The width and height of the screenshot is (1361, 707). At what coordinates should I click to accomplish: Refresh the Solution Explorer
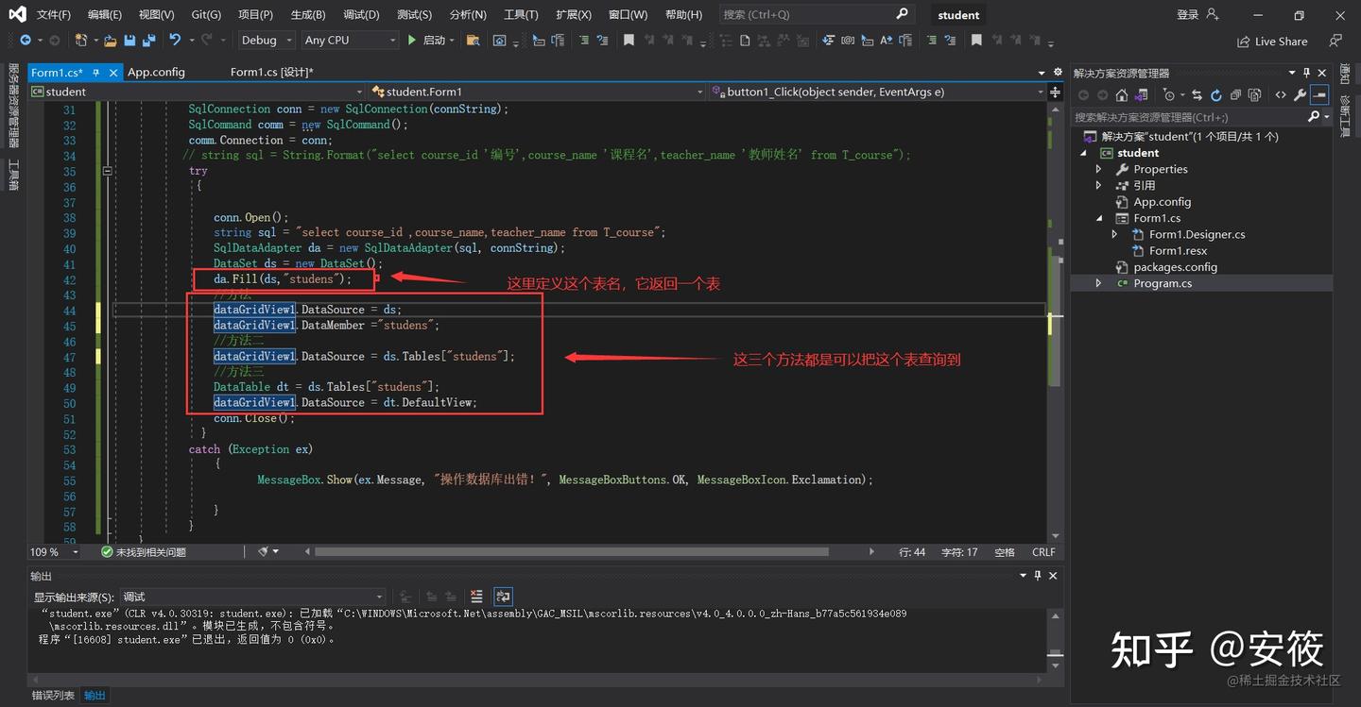tap(1216, 95)
